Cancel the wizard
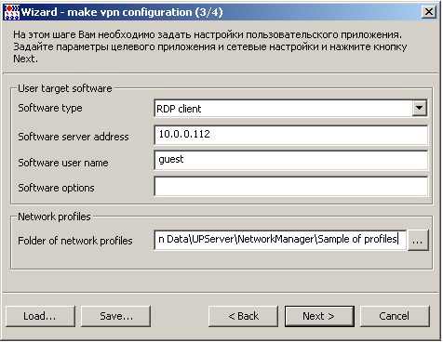443x342 pixels. (x=395, y=316)
